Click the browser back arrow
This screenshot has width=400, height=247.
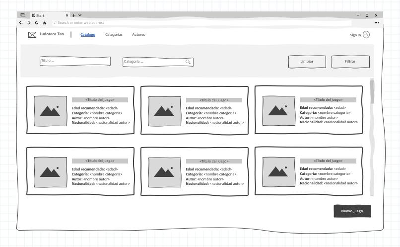point(21,23)
